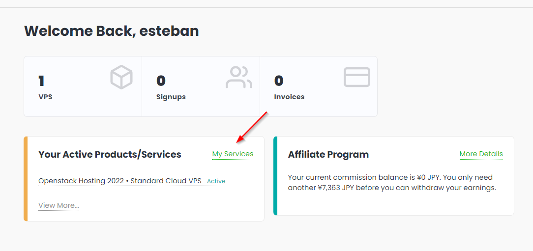The width and height of the screenshot is (533, 251).
Task: Click the Invoices count number 0
Action: (x=279, y=81)
